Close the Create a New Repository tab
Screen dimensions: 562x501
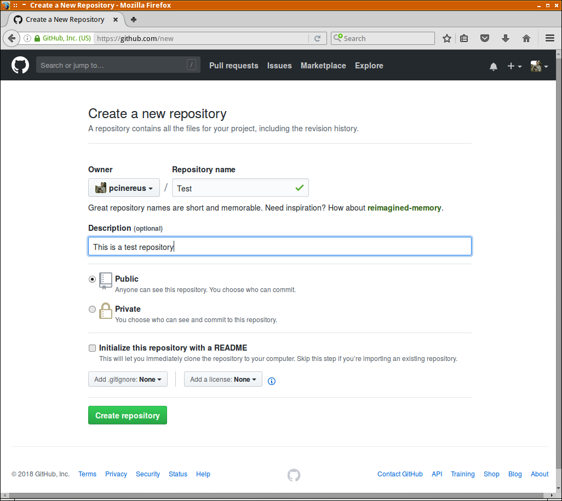pos(116,20)
